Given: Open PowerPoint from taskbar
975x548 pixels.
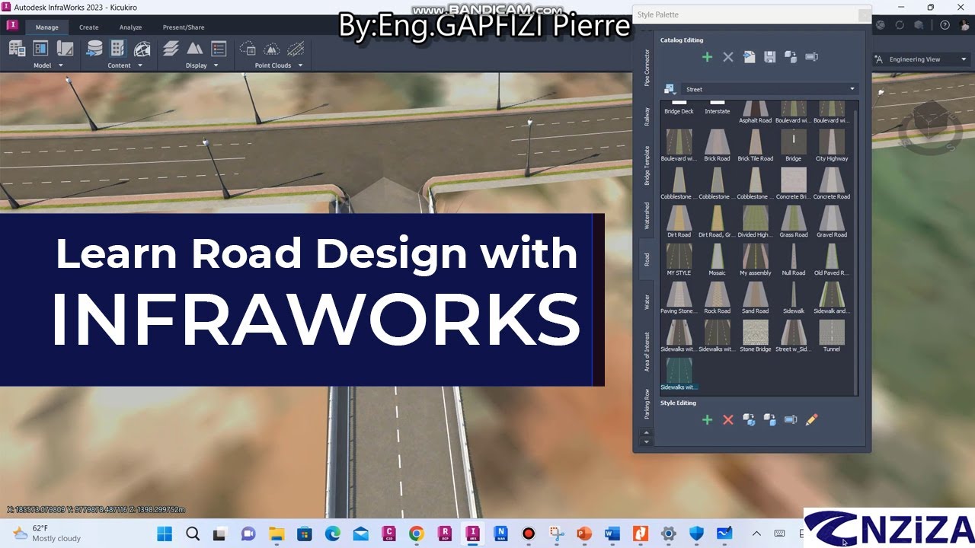Looking at the screenshot, I should tap(584, 534).
